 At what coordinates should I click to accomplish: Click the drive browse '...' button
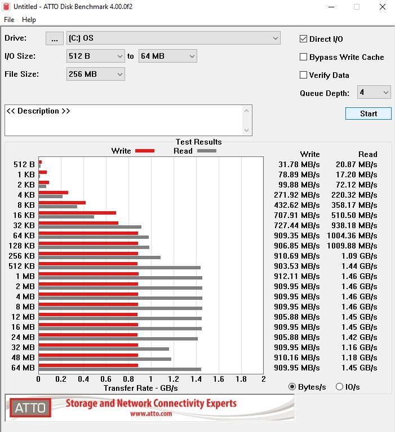click(x=54, y=38)
